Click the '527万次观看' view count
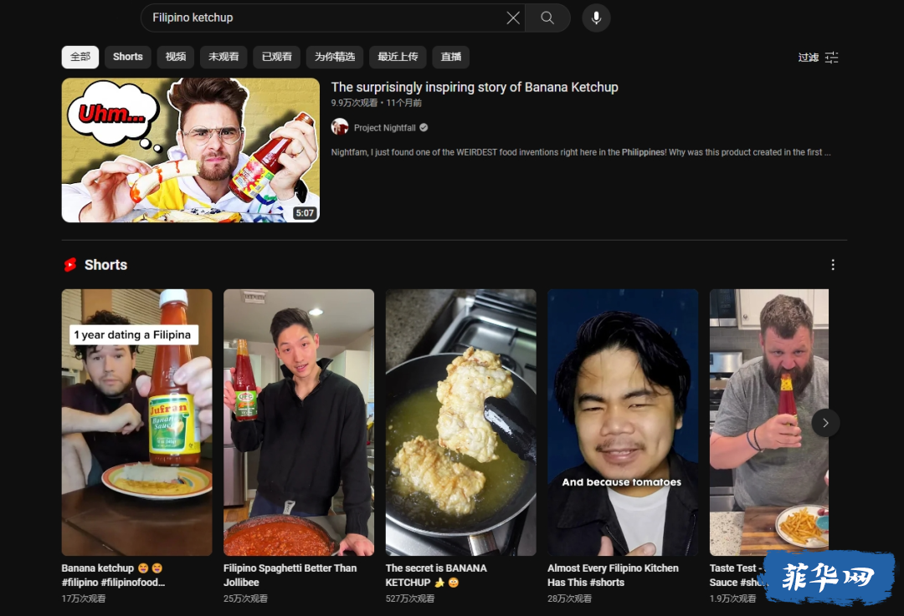The height and width of the screenshot is (616, 904). coord(410,598)
